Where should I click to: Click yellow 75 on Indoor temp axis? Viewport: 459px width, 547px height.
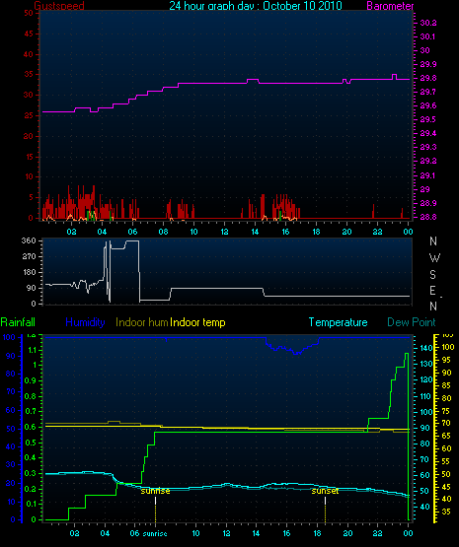click(446, 411)
